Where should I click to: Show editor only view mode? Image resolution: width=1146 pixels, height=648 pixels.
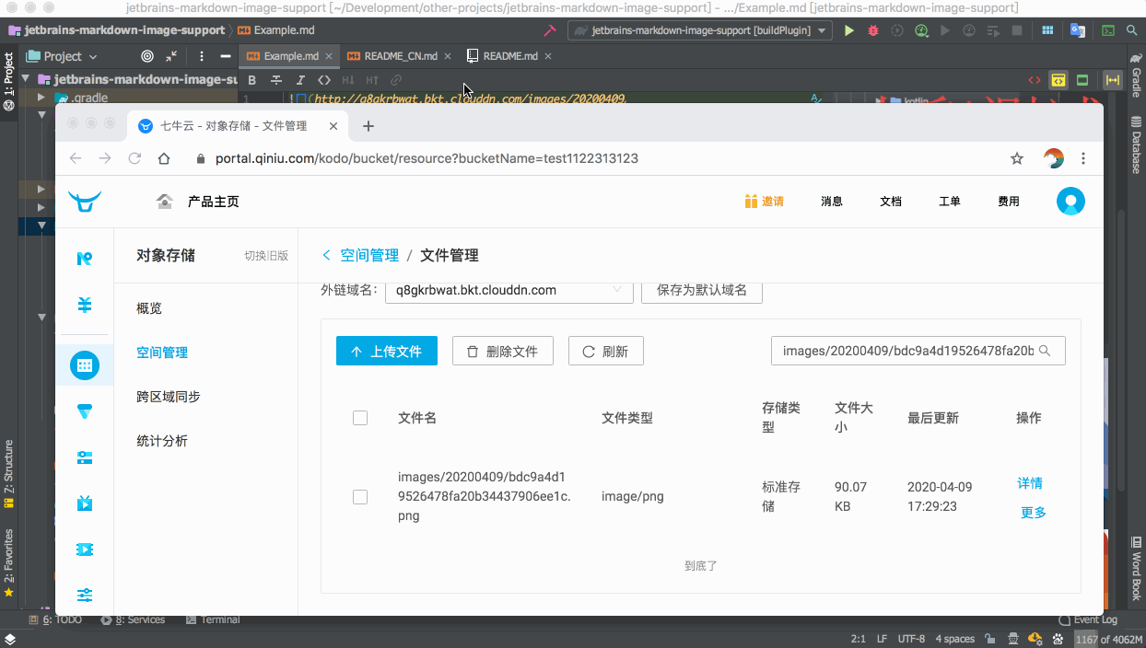coord(1035,80)
